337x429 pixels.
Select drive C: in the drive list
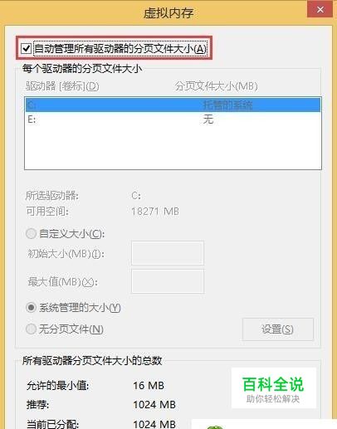173,105
